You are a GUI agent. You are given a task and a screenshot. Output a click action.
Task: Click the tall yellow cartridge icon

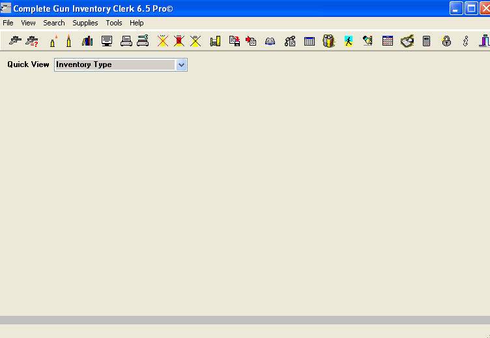69,41
